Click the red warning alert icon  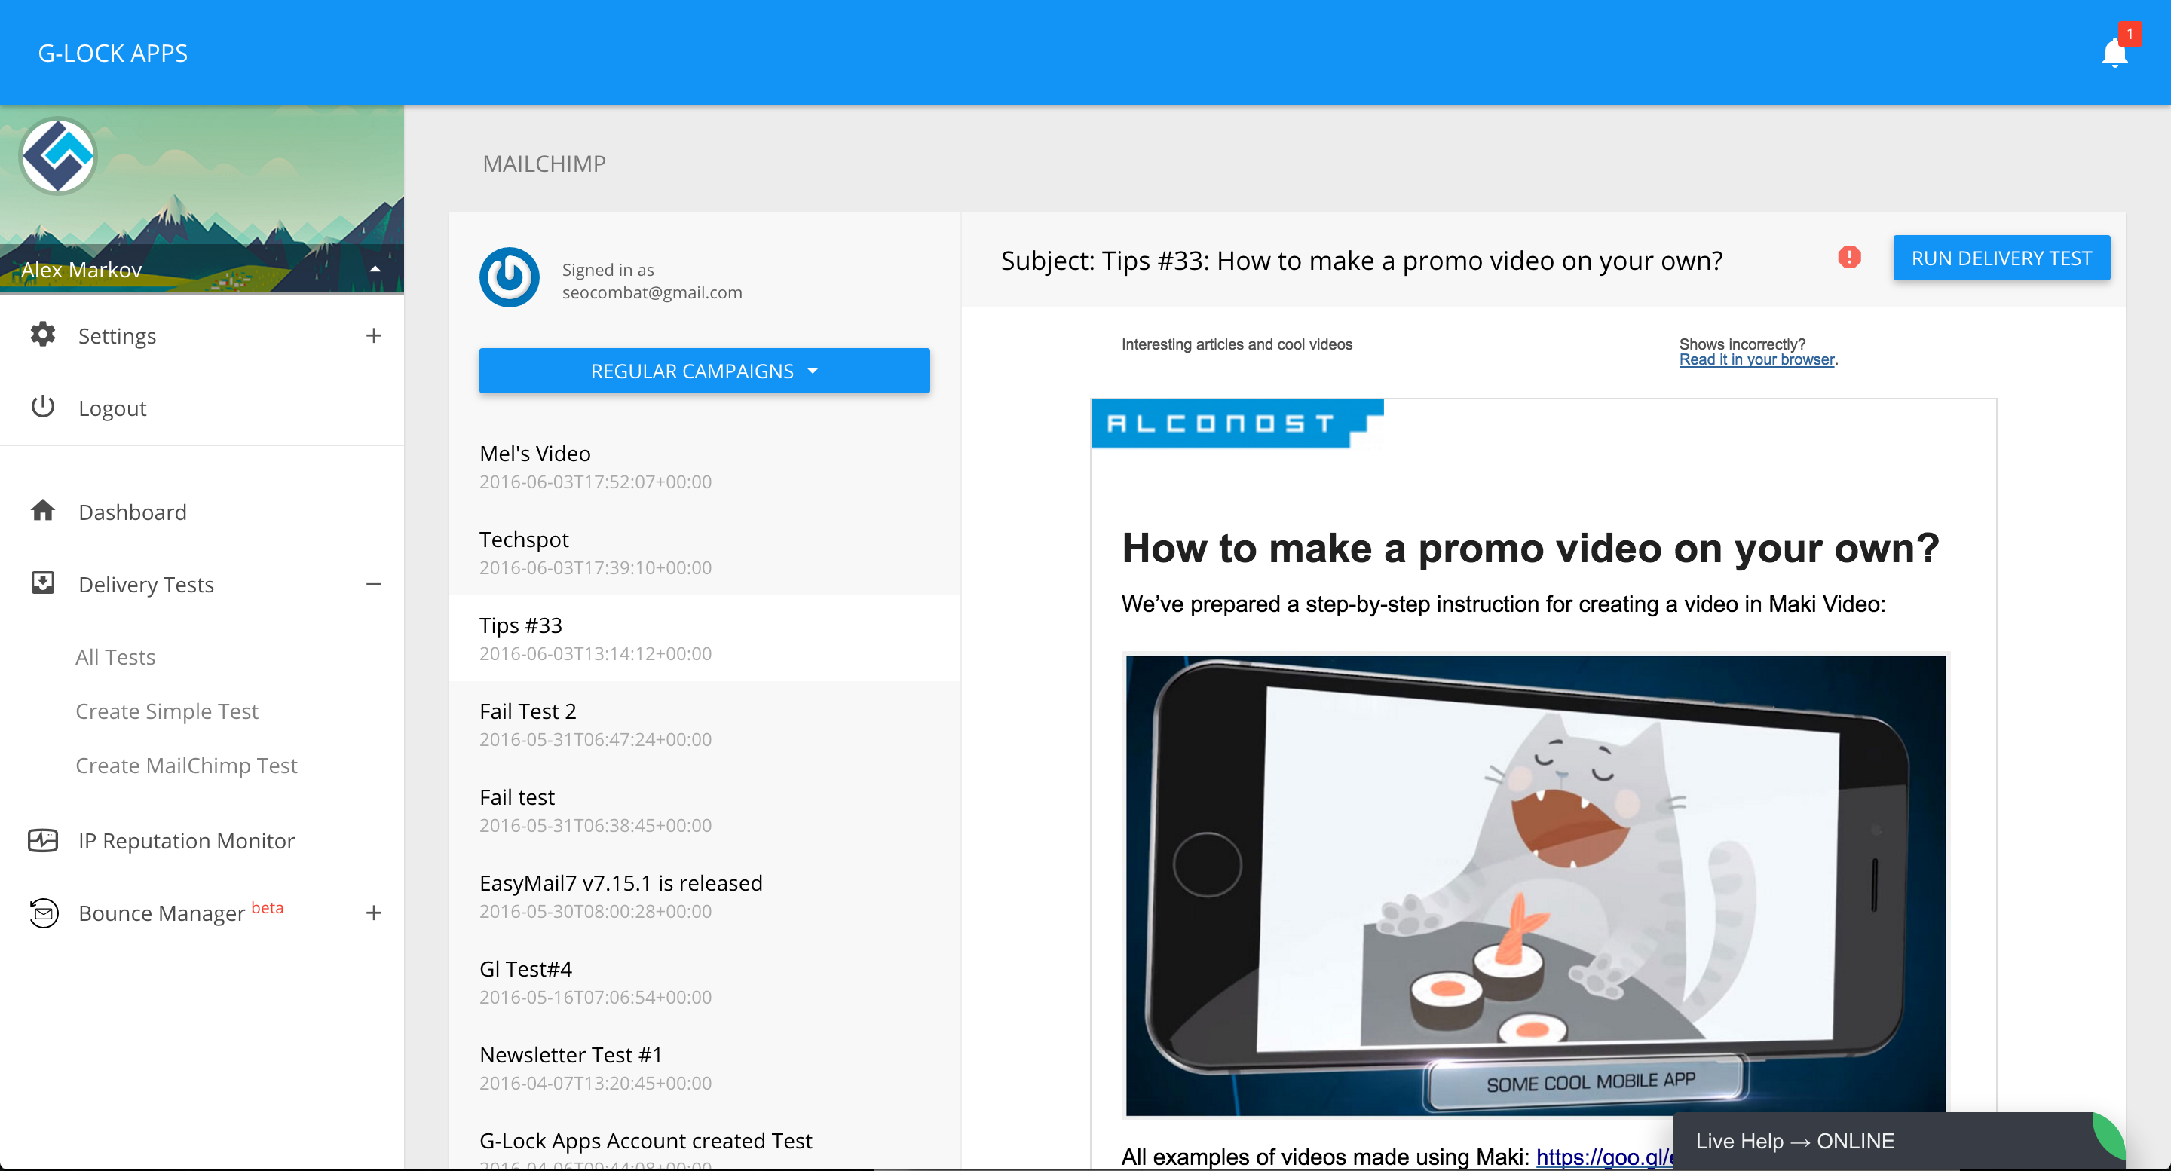point(1848,258)
